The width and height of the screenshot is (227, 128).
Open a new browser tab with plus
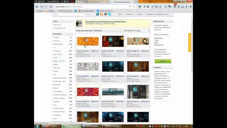[136, 2]
